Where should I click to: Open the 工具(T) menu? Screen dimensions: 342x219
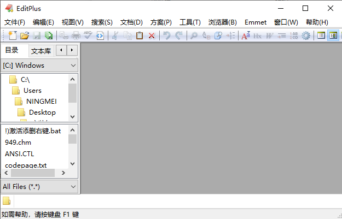tap(190, 22)
